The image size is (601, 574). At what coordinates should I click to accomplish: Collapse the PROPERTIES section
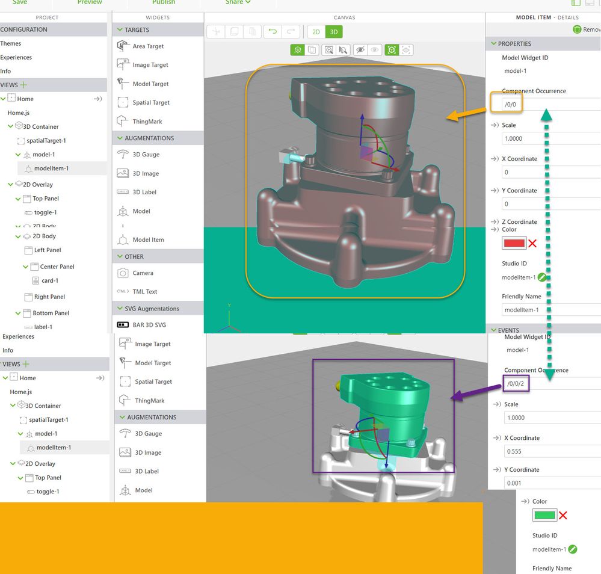click(494, 44)
